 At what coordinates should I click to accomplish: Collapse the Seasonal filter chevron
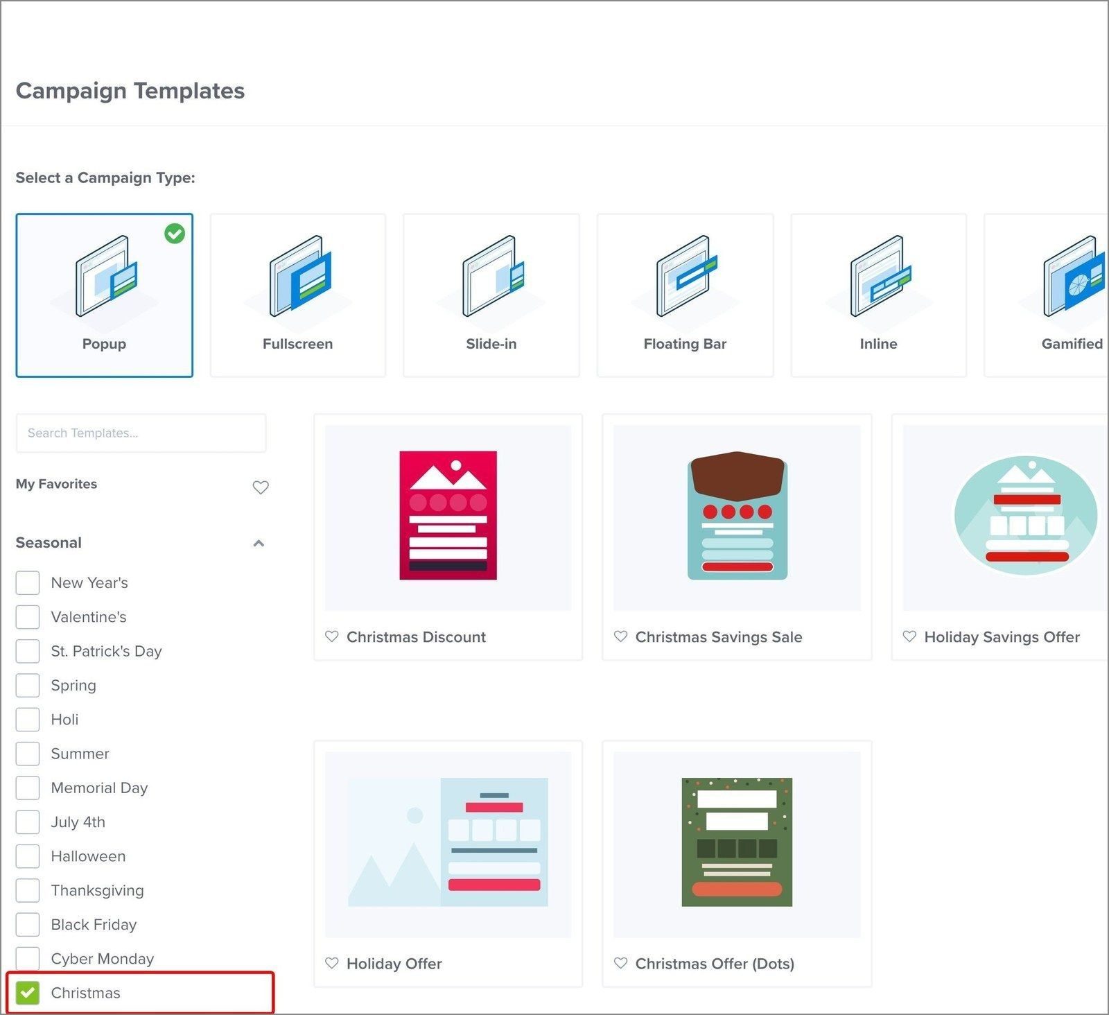pos(259,543)
